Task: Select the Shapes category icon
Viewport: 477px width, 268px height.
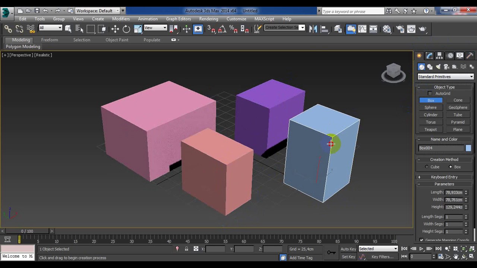Action: [x=430, y=67]
